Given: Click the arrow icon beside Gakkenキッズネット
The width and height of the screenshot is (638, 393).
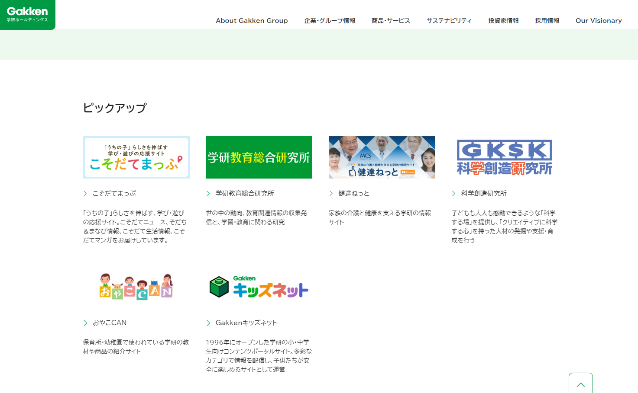Looking at the screenshot, I should tap(208, 323).
